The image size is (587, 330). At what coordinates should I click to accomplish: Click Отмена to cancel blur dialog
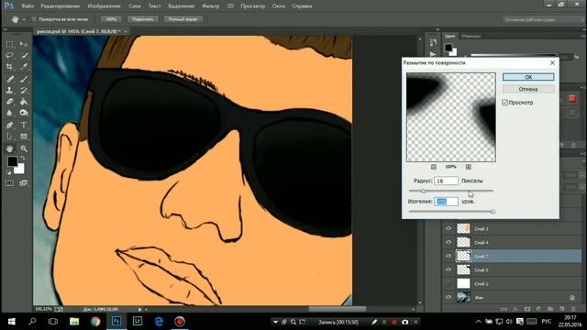[528, 89]
